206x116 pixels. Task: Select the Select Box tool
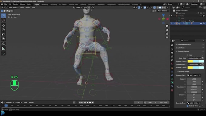coord(3,16)
